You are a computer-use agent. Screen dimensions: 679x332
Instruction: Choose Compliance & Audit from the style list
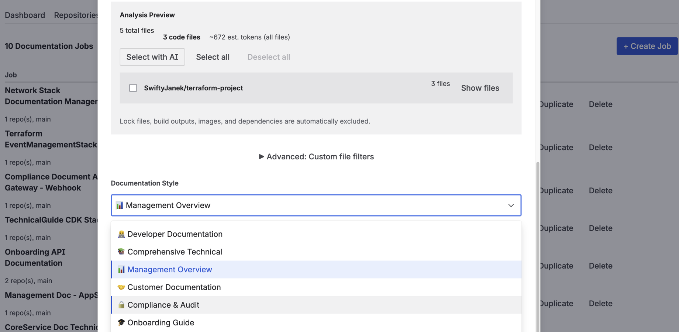[x=163, y=305]
